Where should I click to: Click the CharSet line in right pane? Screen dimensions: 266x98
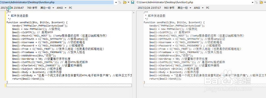184,65
